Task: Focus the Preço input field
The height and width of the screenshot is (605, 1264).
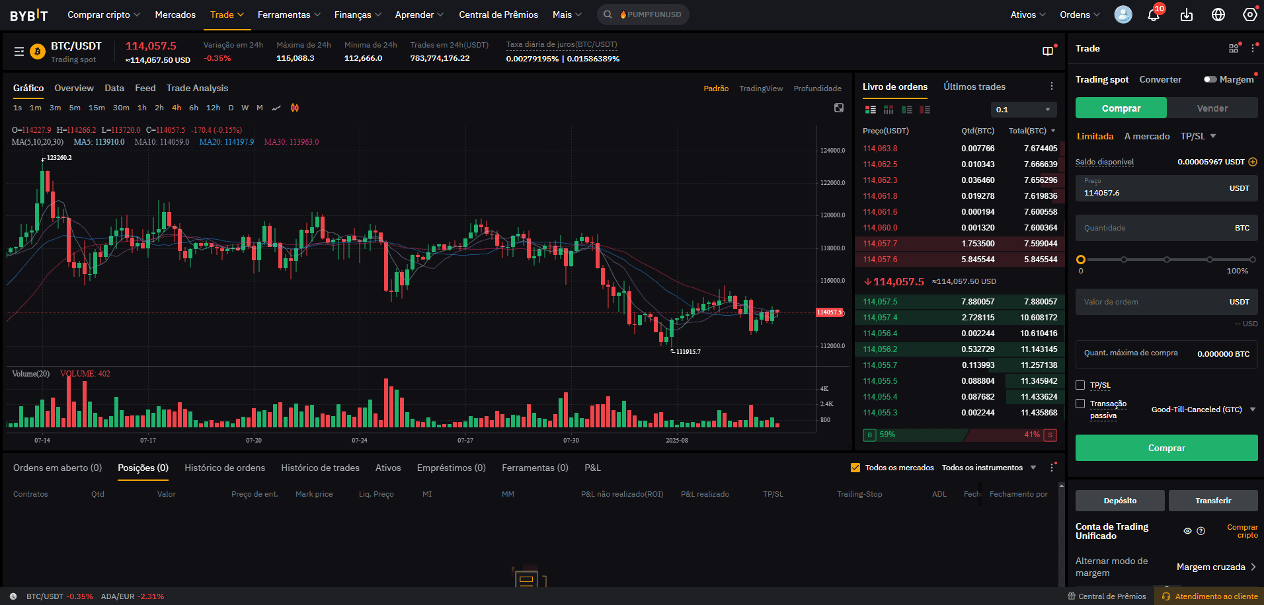Action: pyautogui.click(x=1167, y=188)
